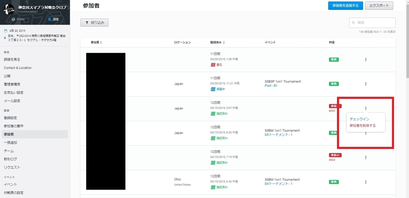Open the イベント sidebar item

tap(10, 184)
